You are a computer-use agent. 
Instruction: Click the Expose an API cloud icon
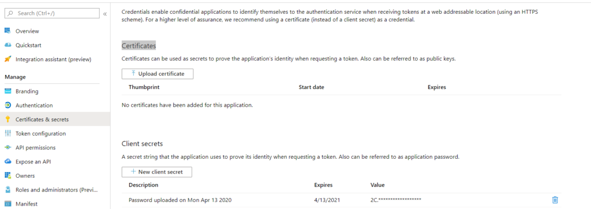(x=8, y=162)
